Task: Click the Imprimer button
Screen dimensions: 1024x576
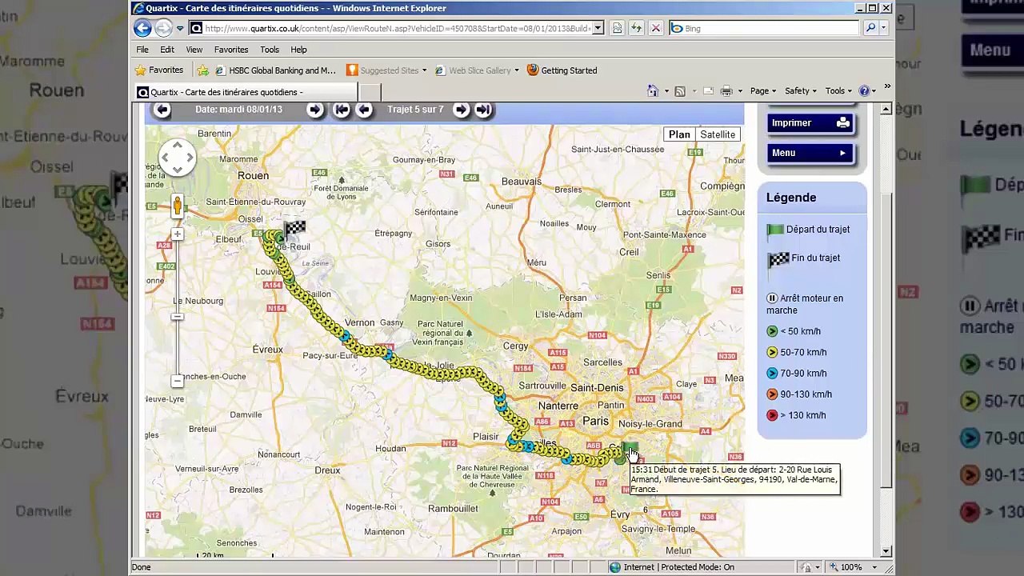Action: pyautogui.click(x=810, y=123)
